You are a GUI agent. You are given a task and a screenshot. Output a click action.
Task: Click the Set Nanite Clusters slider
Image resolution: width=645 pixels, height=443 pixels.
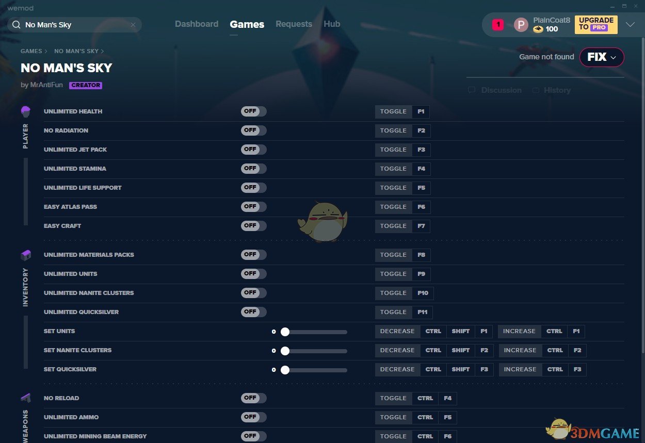(x=314, y=351)
